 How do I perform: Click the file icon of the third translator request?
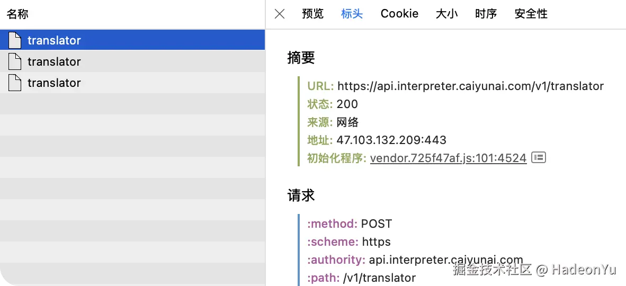tap(15, 83)
